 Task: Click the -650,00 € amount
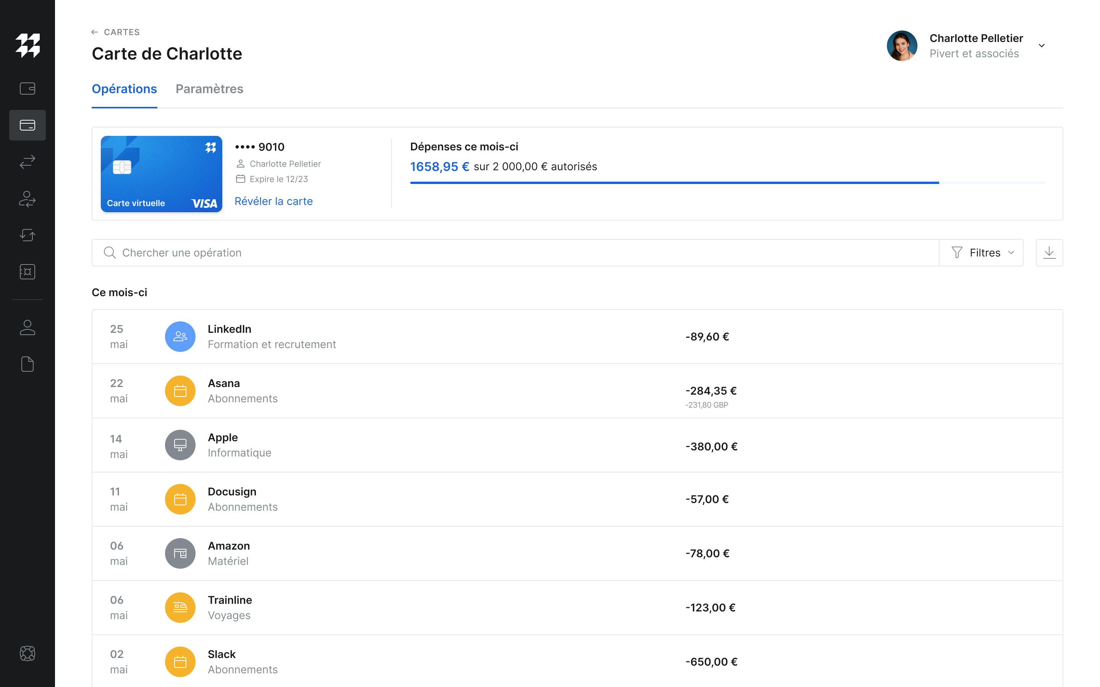(711, 662)
